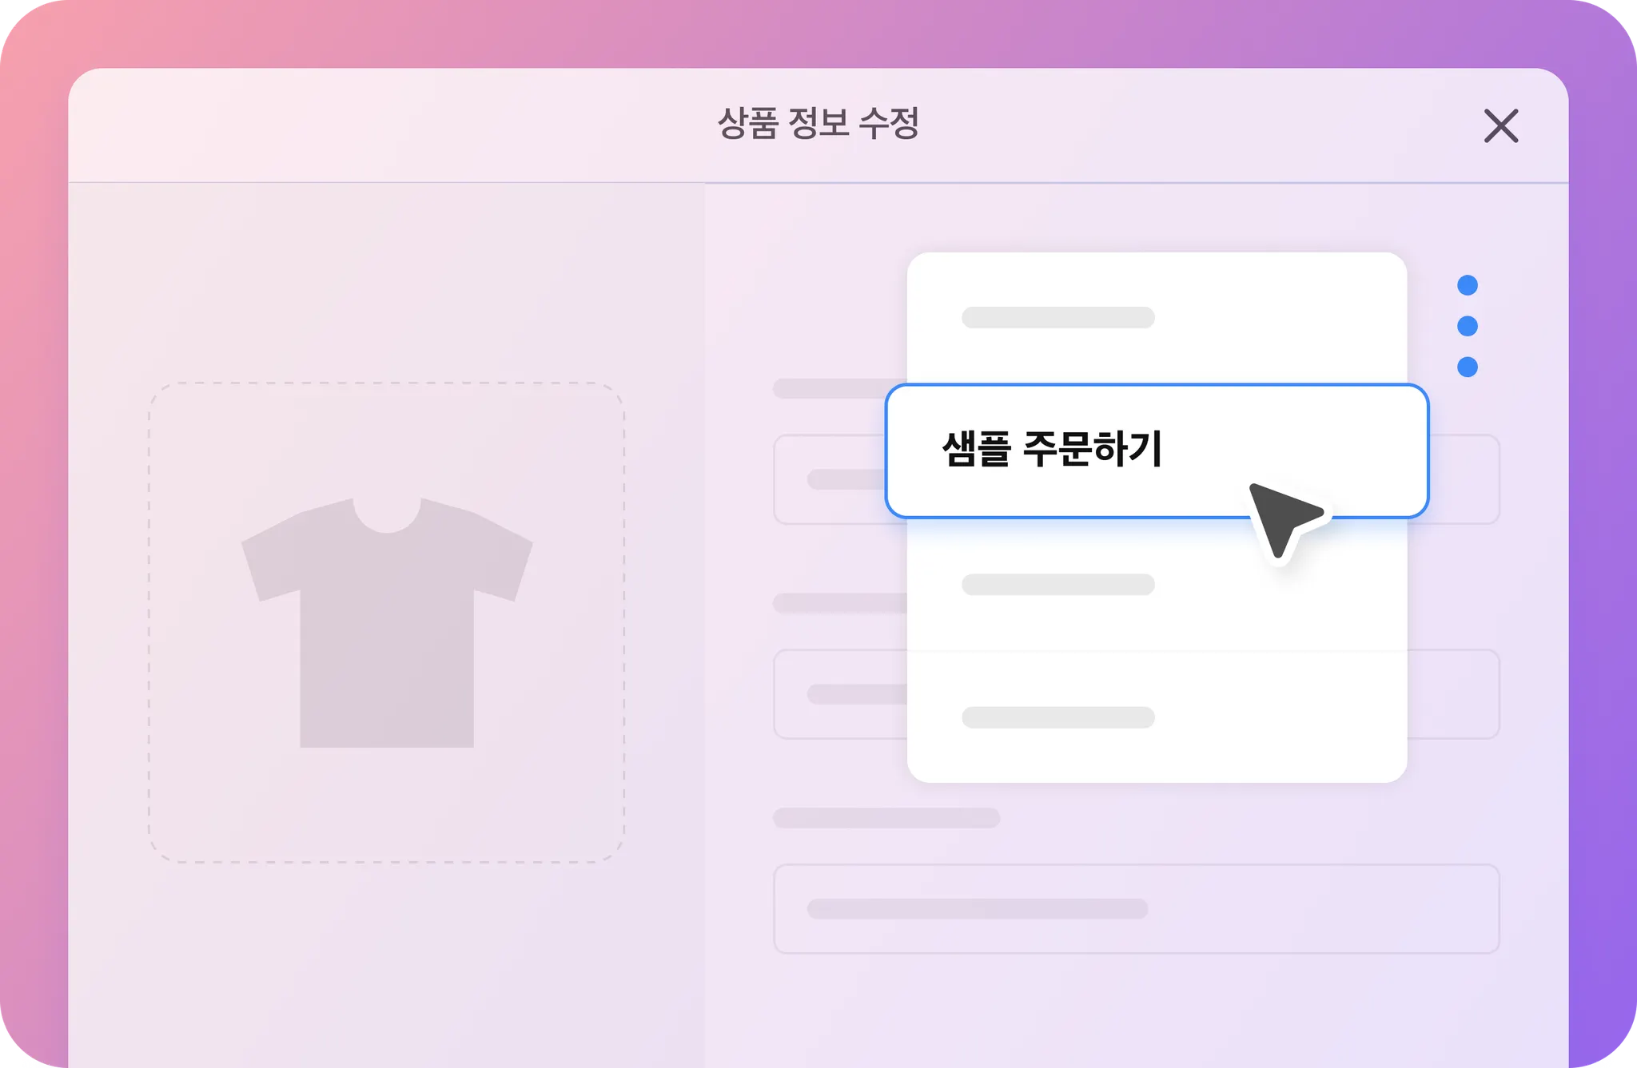Click the gray t-shirt product icon
Screen dimensions: 1637x1068
(x=387, y=622)
